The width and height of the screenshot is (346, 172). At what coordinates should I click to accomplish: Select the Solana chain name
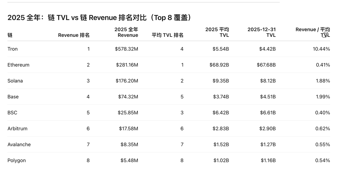click(15, 81)
